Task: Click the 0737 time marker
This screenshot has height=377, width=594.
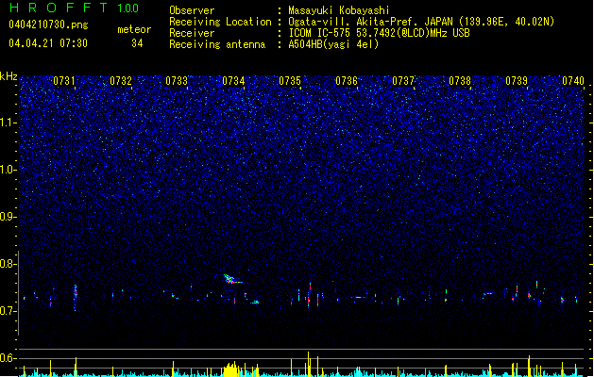Action: [x=403, y=81]
